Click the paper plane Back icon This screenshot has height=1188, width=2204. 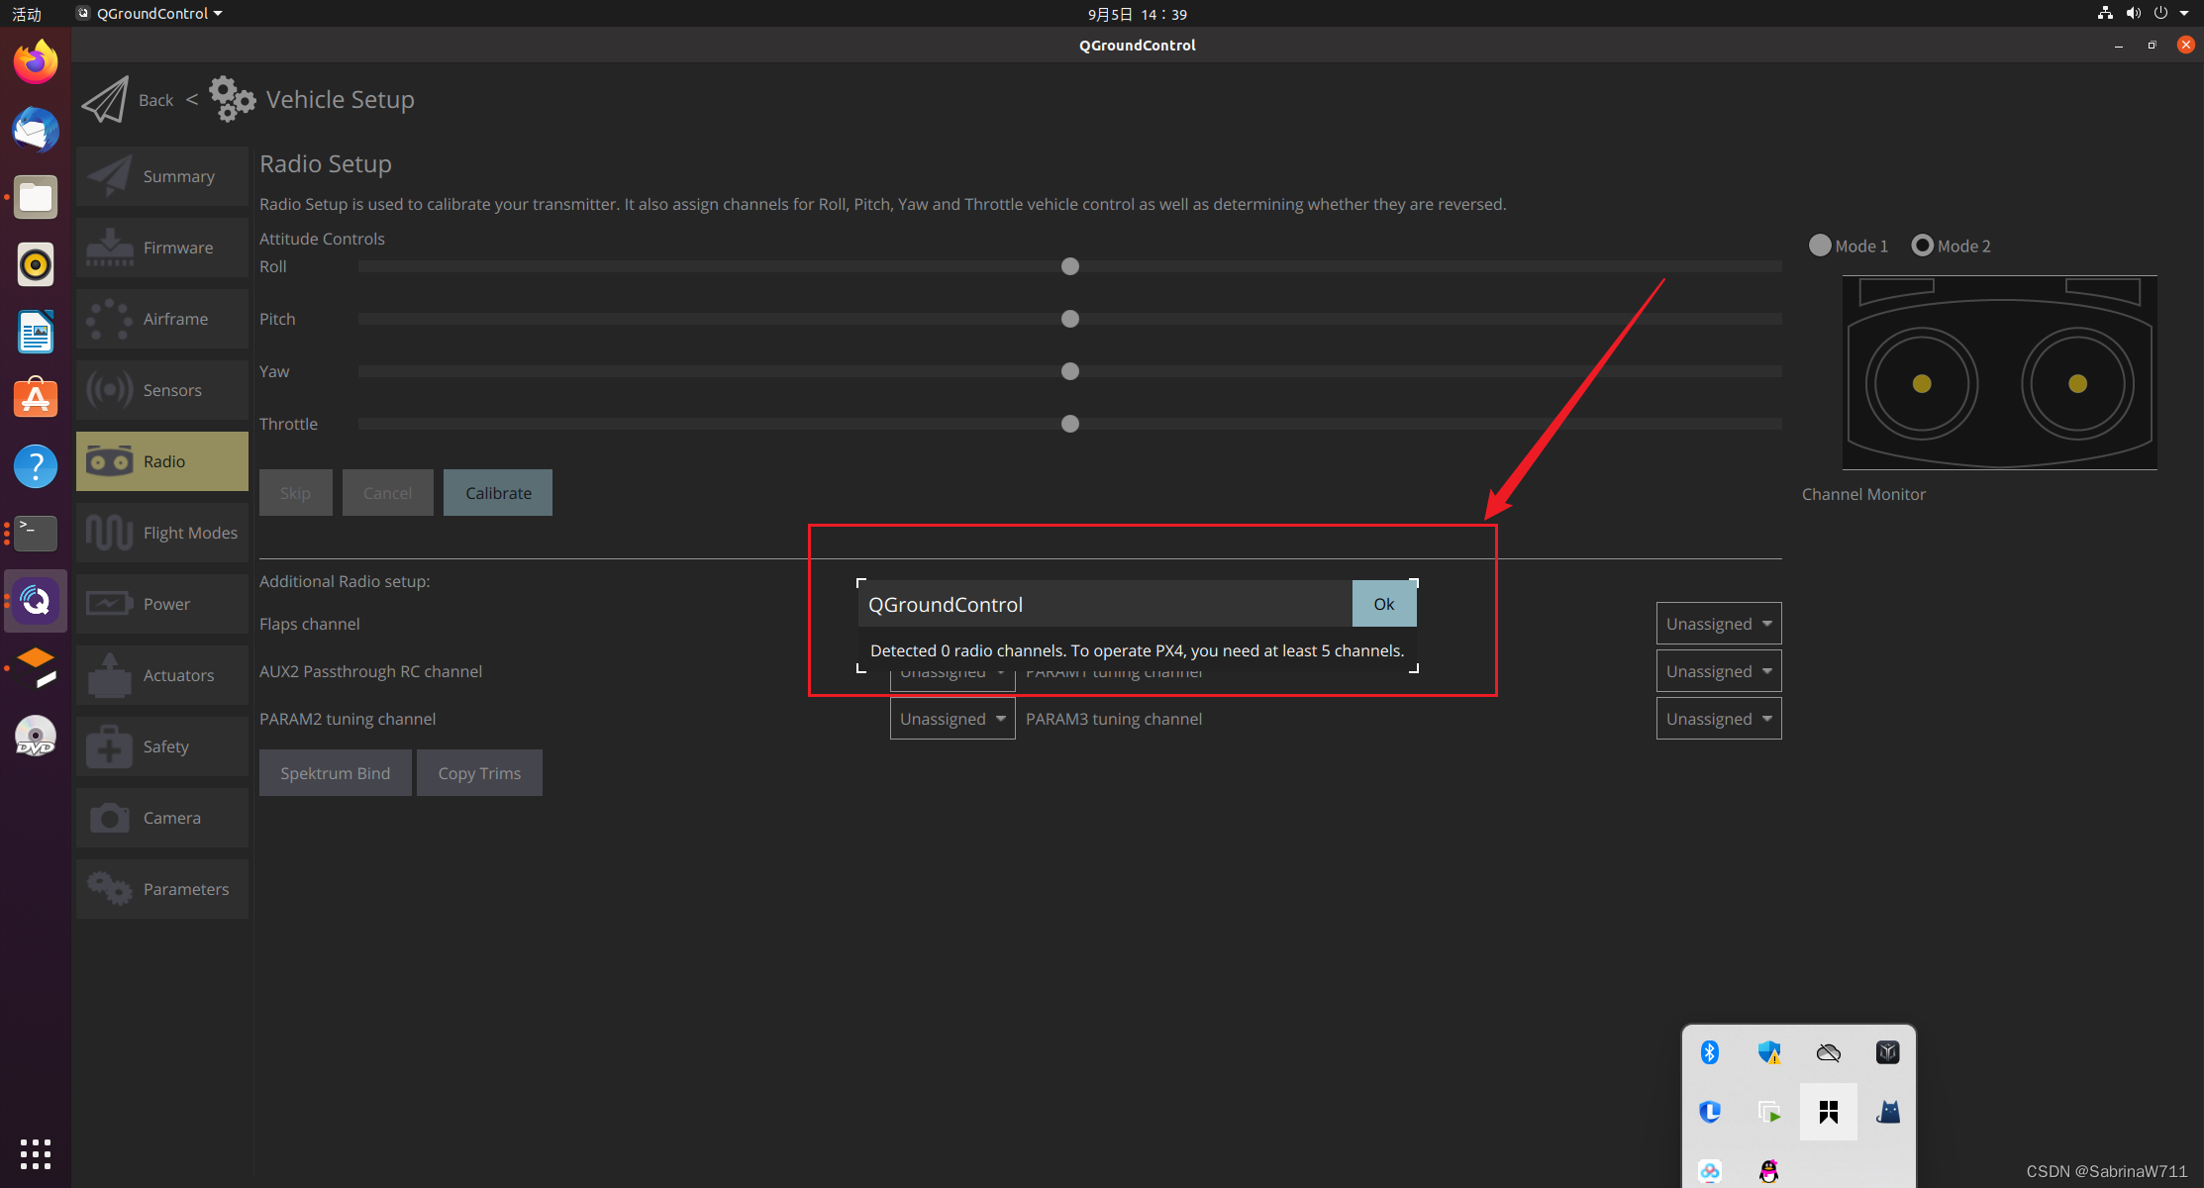tap(105, 100)
